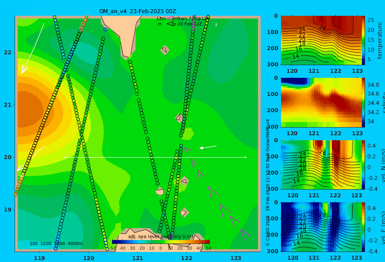
Task: Click the '4000m' depth contour label
Action: coord(75,244)
